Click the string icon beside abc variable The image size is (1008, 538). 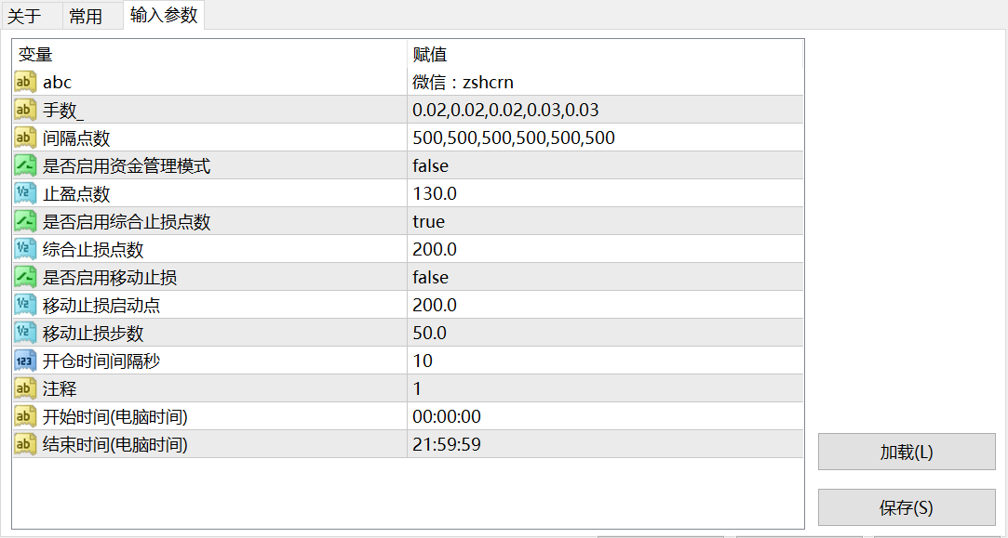point(25,82)
